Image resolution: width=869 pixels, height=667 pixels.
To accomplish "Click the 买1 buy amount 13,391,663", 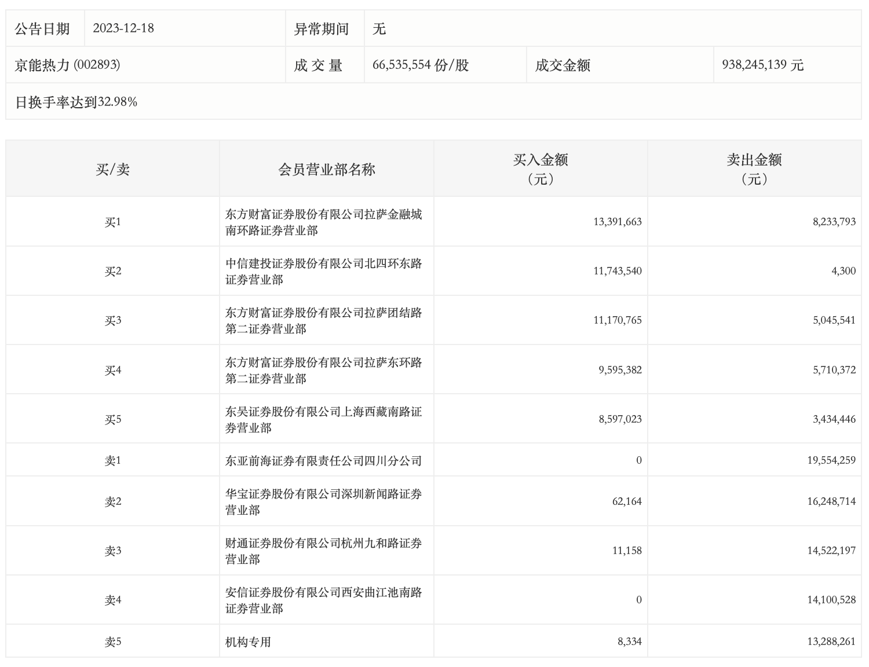I will click(x=617, y=222).
